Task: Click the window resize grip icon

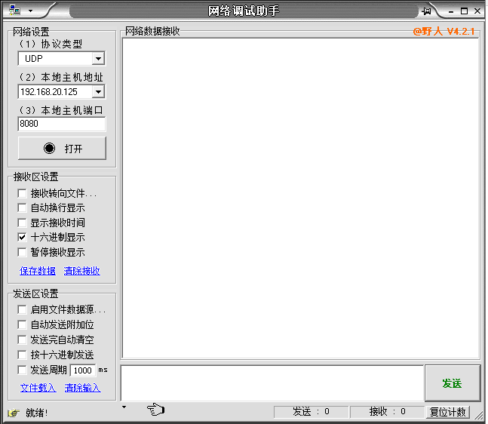Action: (479, 415)
